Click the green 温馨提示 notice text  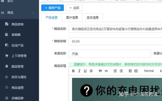coord(118,65)
